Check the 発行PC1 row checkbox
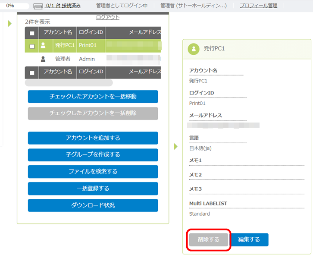This screenshot has width=313, height=258. pos(32,46)
